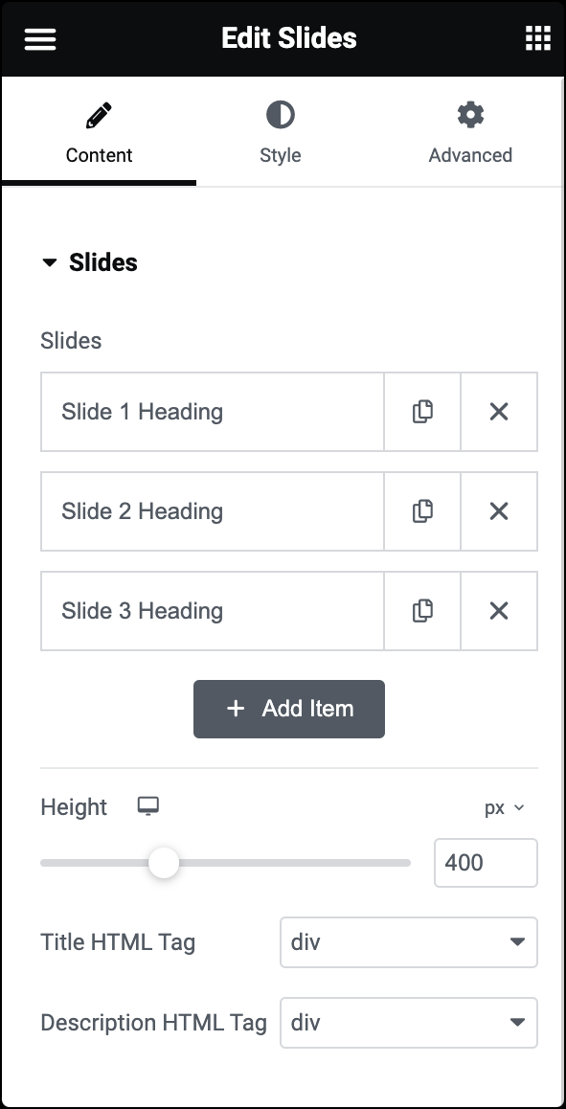The image size is (566, 1109).
Task: Open the Title HTML Tag dropdown
Action: [x=409, y=942]
